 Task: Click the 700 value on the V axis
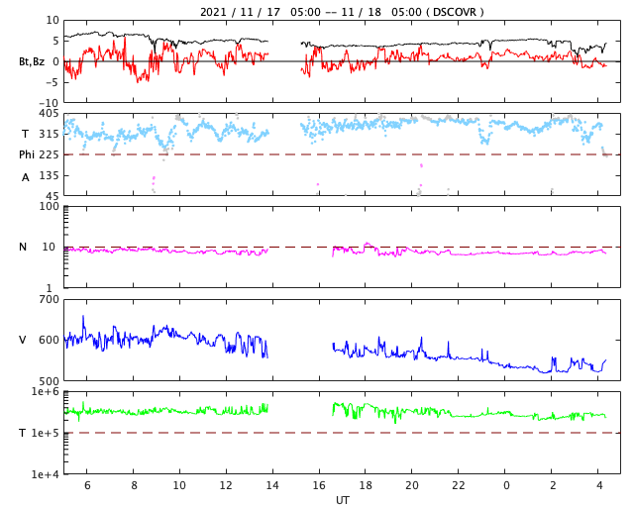tap(49, 299)
